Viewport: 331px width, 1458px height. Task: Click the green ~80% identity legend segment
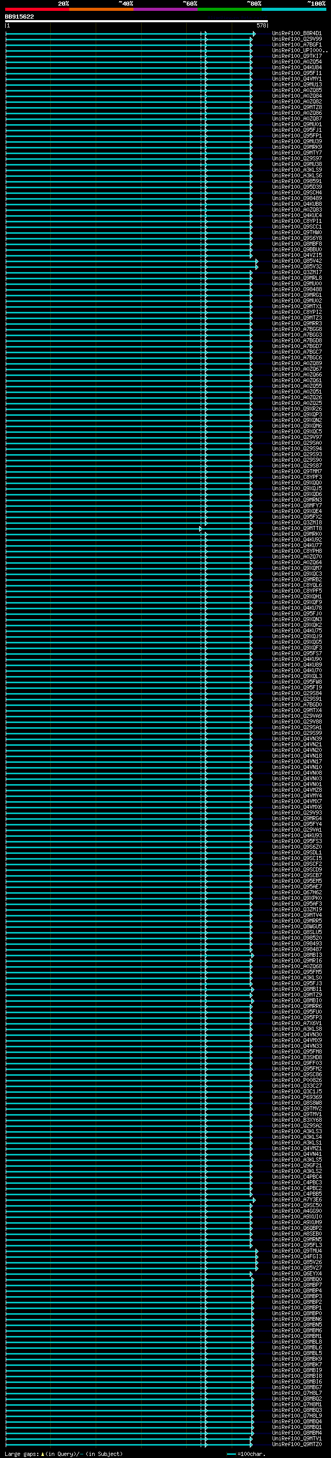(x=229, y=9)
